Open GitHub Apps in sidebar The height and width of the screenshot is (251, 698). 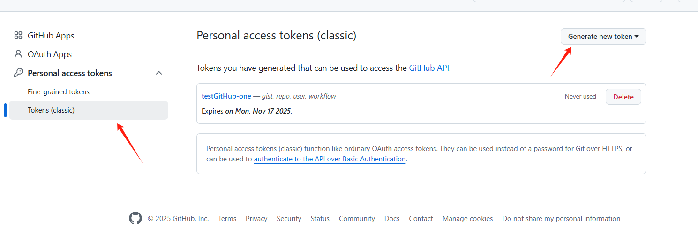(x=51, y=36)
